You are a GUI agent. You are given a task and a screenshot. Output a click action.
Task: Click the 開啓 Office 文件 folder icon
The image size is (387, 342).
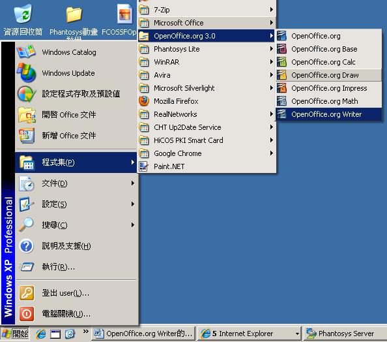[x=27, y=115]
